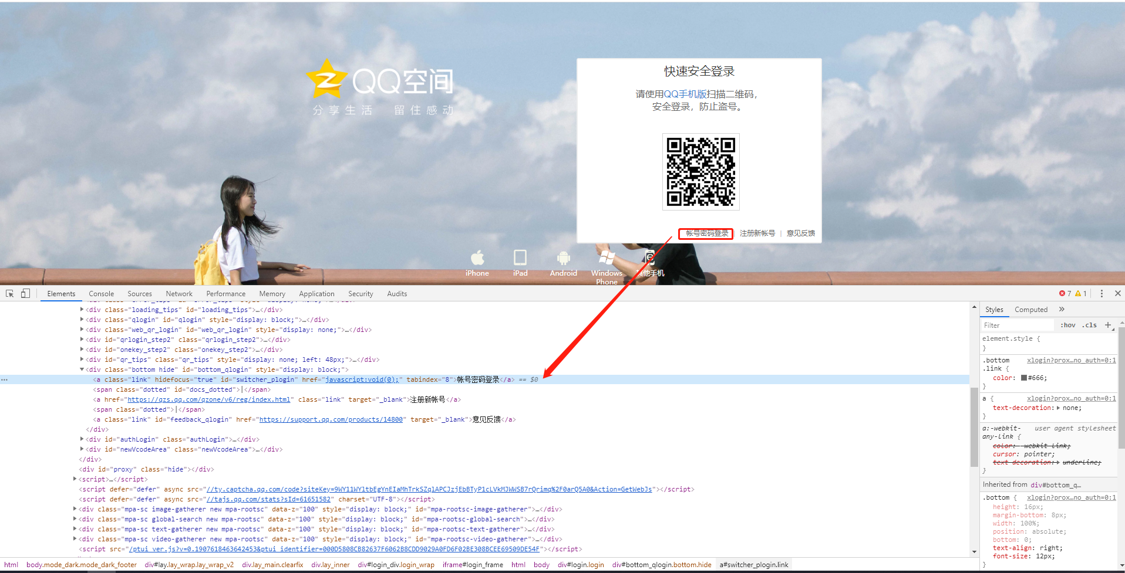Select the span id docs_dotted row
Image resolution: width=1125 pixels, height=573 pixels.
[x=182, y=389]
